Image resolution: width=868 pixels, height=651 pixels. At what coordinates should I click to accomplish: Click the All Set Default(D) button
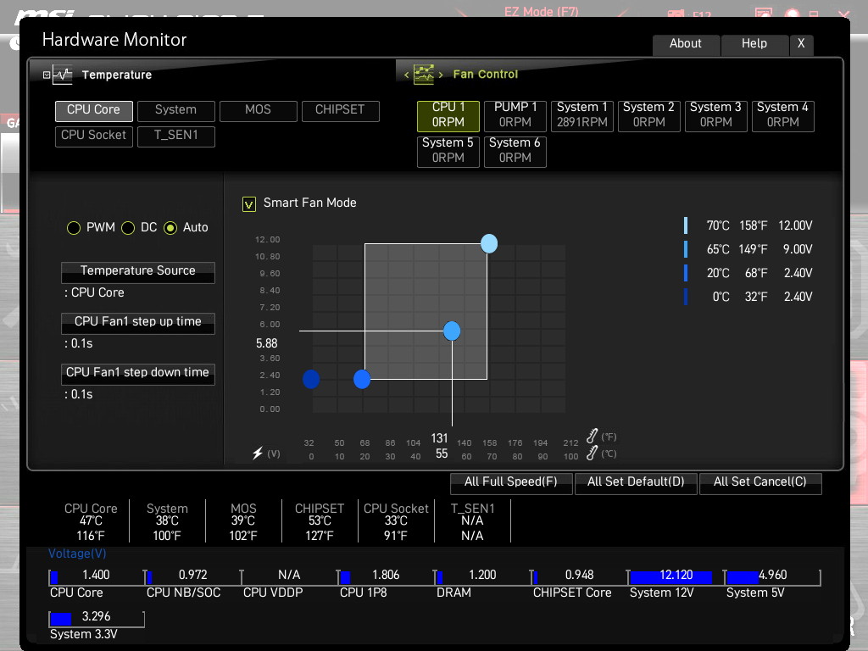coord(636,482)
